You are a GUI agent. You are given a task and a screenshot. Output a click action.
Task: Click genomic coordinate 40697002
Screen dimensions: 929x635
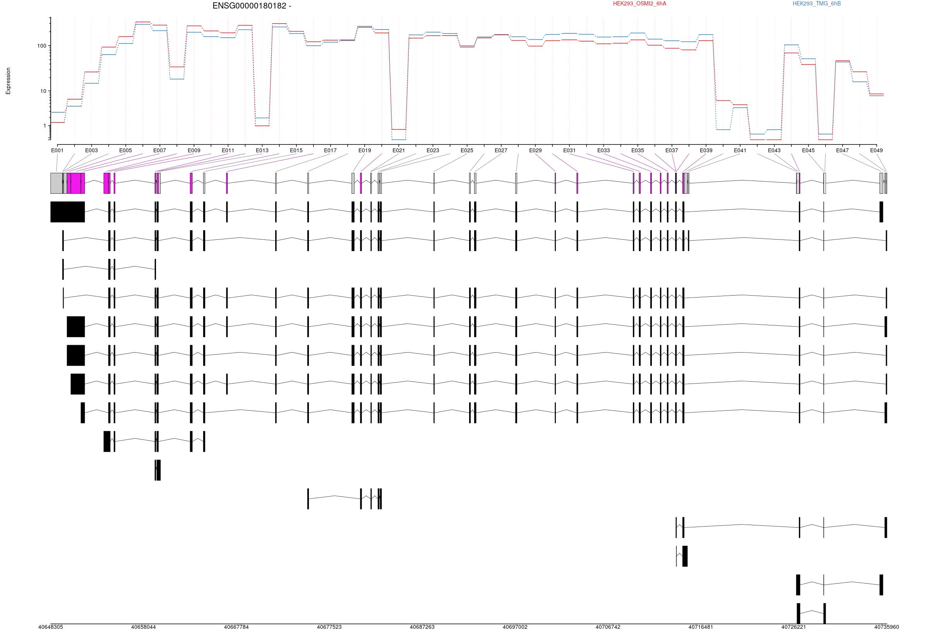(515, 627)
